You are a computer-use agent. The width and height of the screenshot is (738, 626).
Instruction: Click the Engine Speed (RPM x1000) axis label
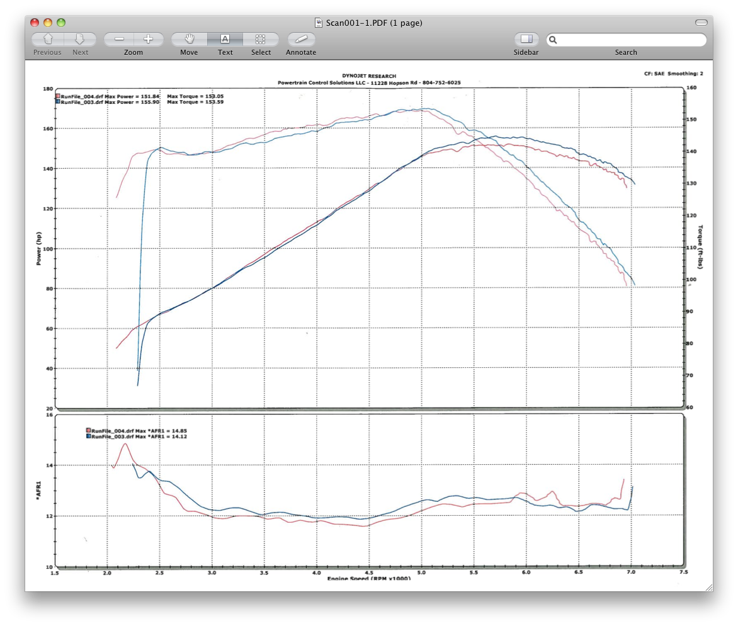coord(369,578)
